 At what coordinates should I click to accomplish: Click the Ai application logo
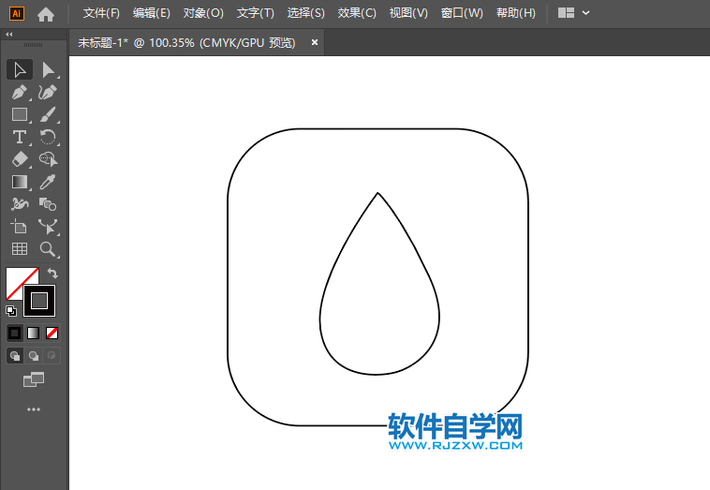17,14
